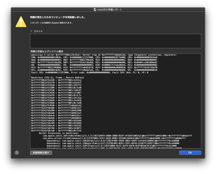Viewport: 216px width, 173px height.
Task: Click inside the comment text box
Action: (116, 41)
